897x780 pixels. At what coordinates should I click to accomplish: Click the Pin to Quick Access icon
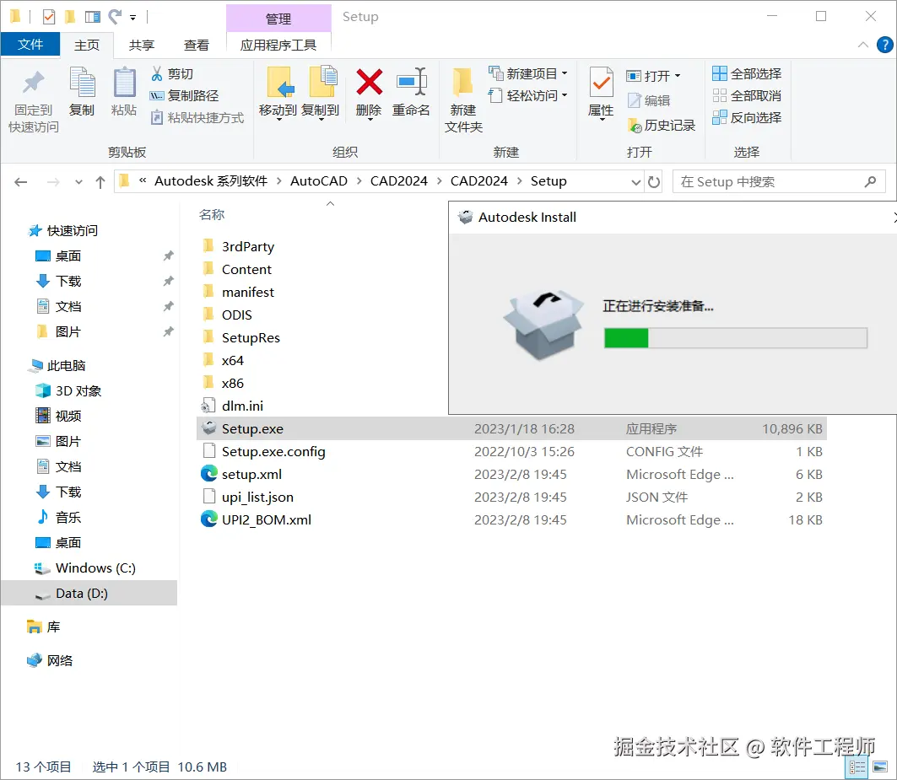click(x=33, y=83)
